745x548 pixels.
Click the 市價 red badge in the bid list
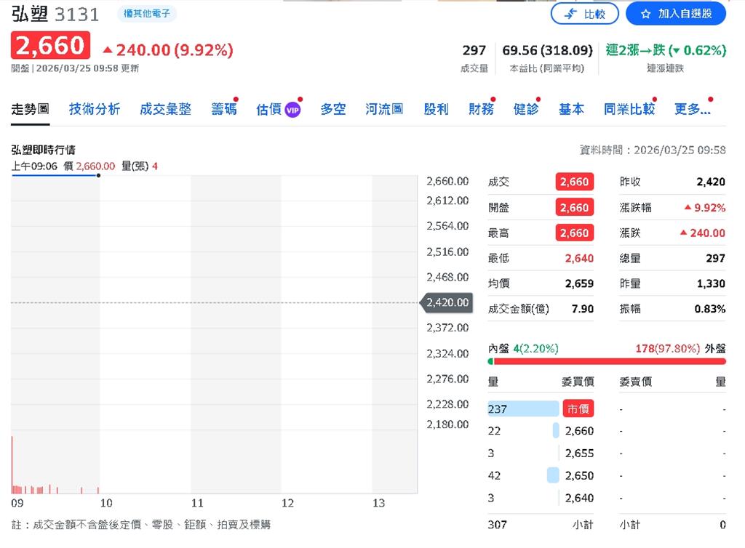[578, 408]
